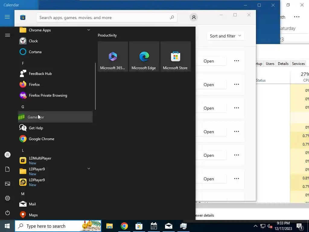Open Feedback Hub from Start menu

click(x=56, y=74)
